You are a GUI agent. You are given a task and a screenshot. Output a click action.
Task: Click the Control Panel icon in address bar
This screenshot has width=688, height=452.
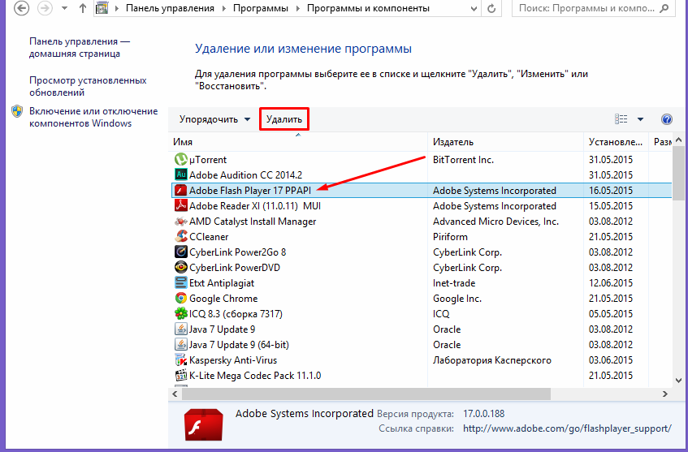coord(102,8)
